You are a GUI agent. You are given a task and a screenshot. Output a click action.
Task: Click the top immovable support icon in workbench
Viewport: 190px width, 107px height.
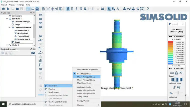click(40, 15)
